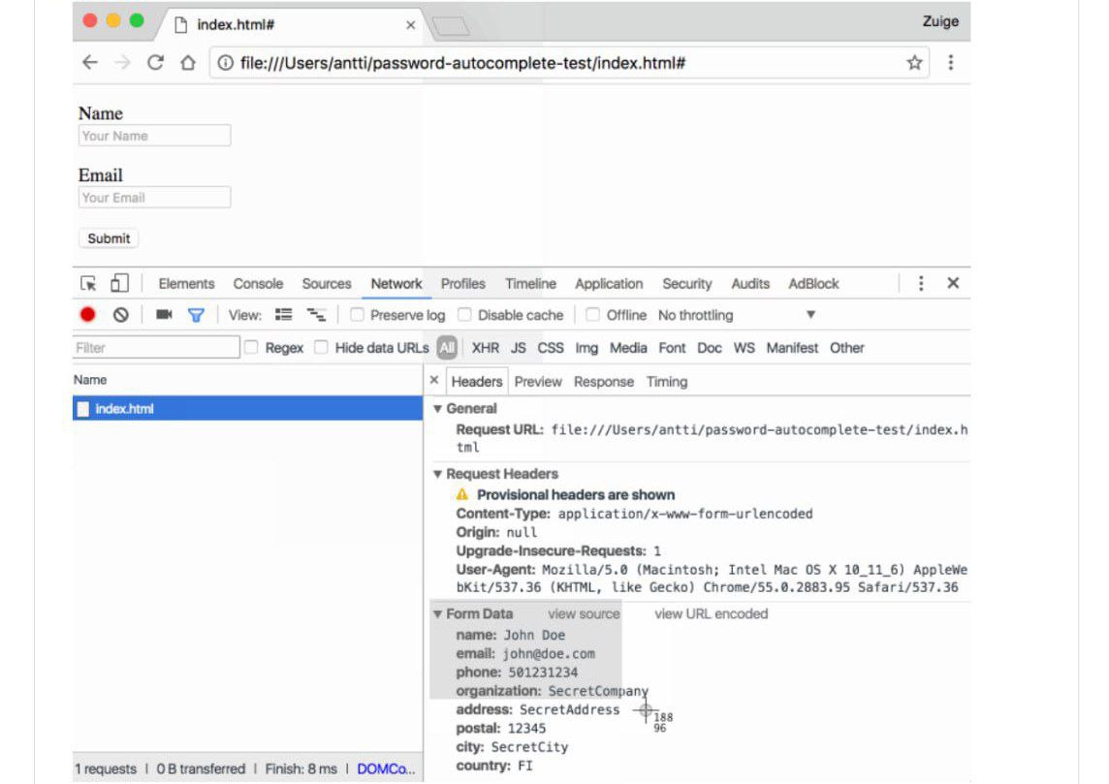The width and height of the screenshot is (1109, 784).
Task: Collapse the Form Data section
Action: coord(438,614)
